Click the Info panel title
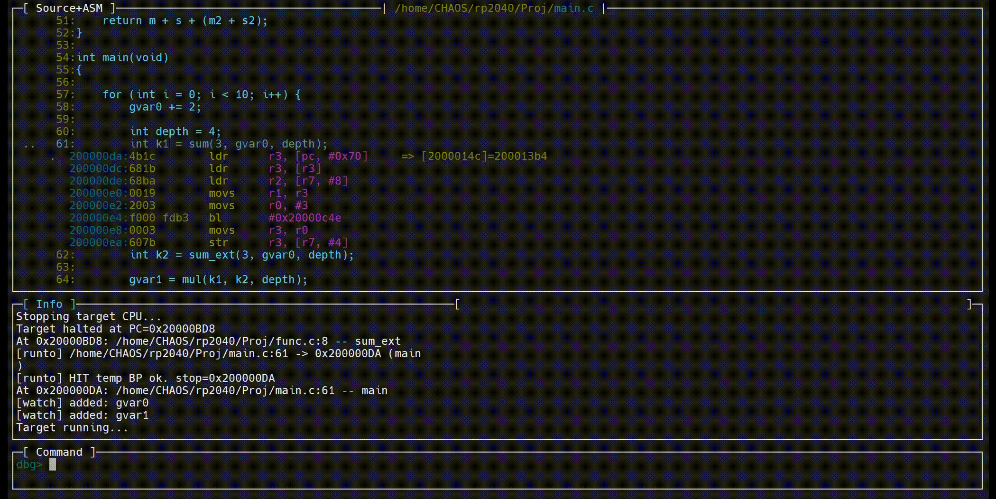This screenshot has width=996, height=499. click(x=49, y=304)
